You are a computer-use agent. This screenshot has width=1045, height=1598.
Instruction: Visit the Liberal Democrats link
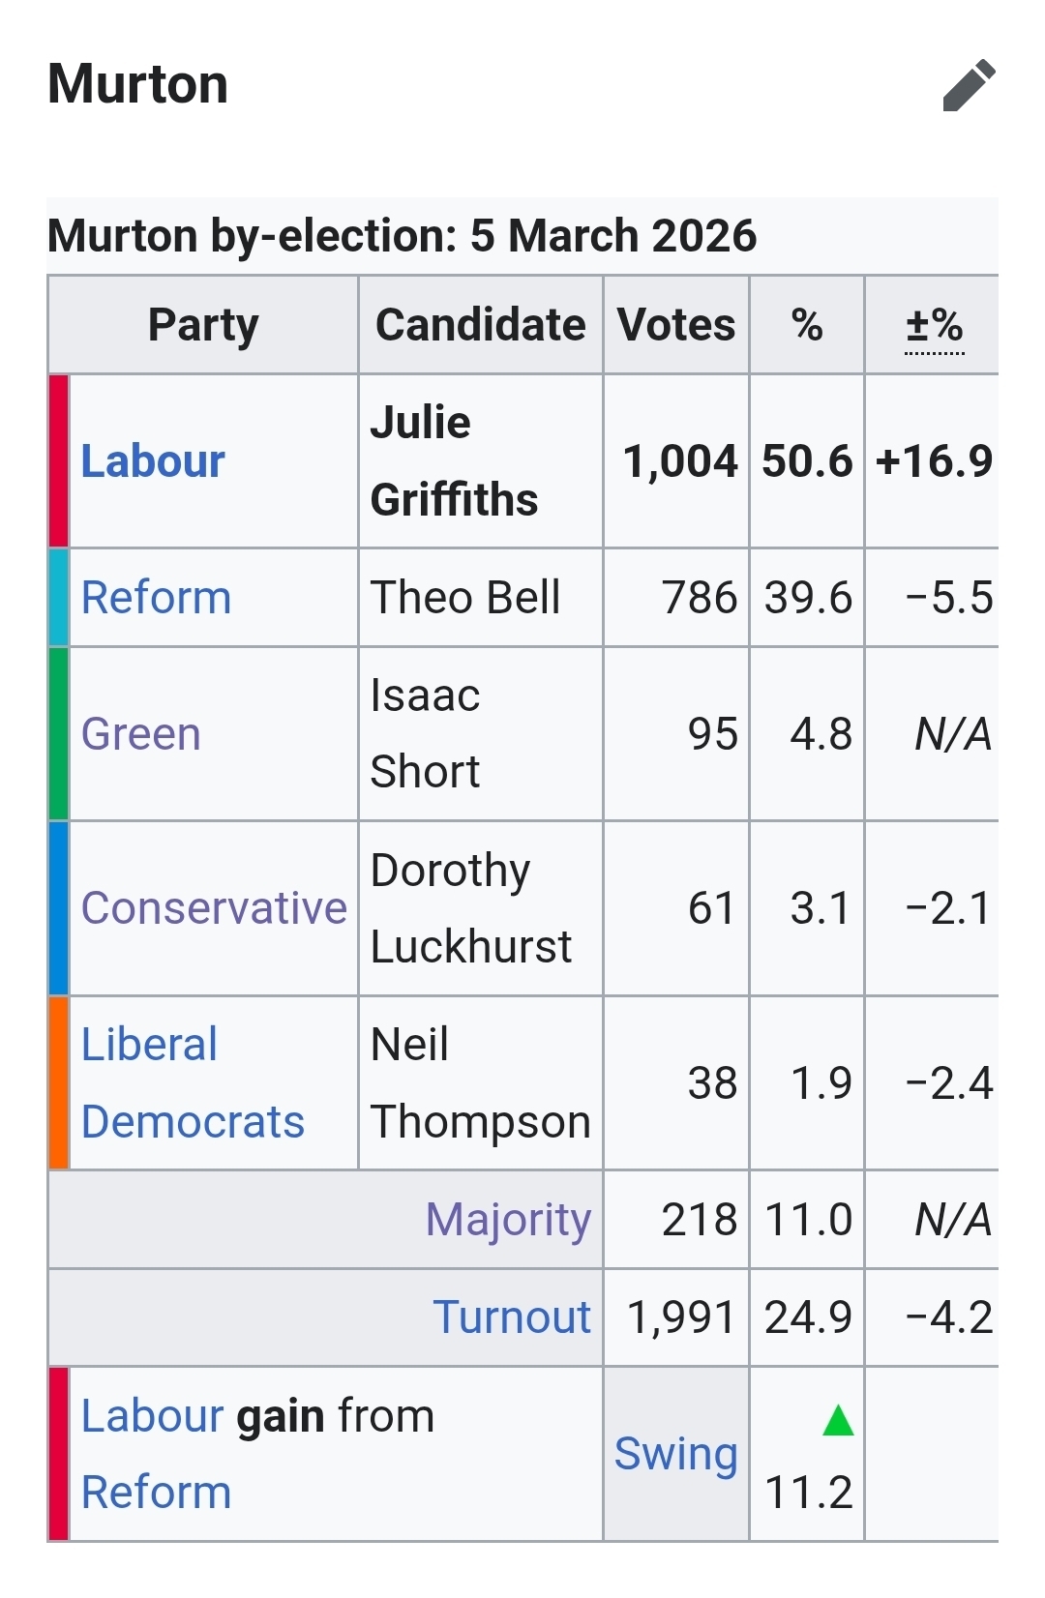coord(192,1083)
